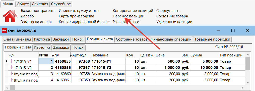
Task: Click sort arrow in № column header
Action: pyautogui.click(x=71, y=55)
